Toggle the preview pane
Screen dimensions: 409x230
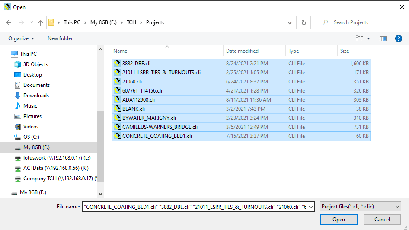(383, 38)
